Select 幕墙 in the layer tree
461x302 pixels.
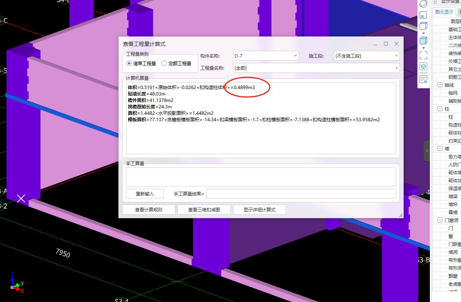pyautogui.click(x=453, y=213)
